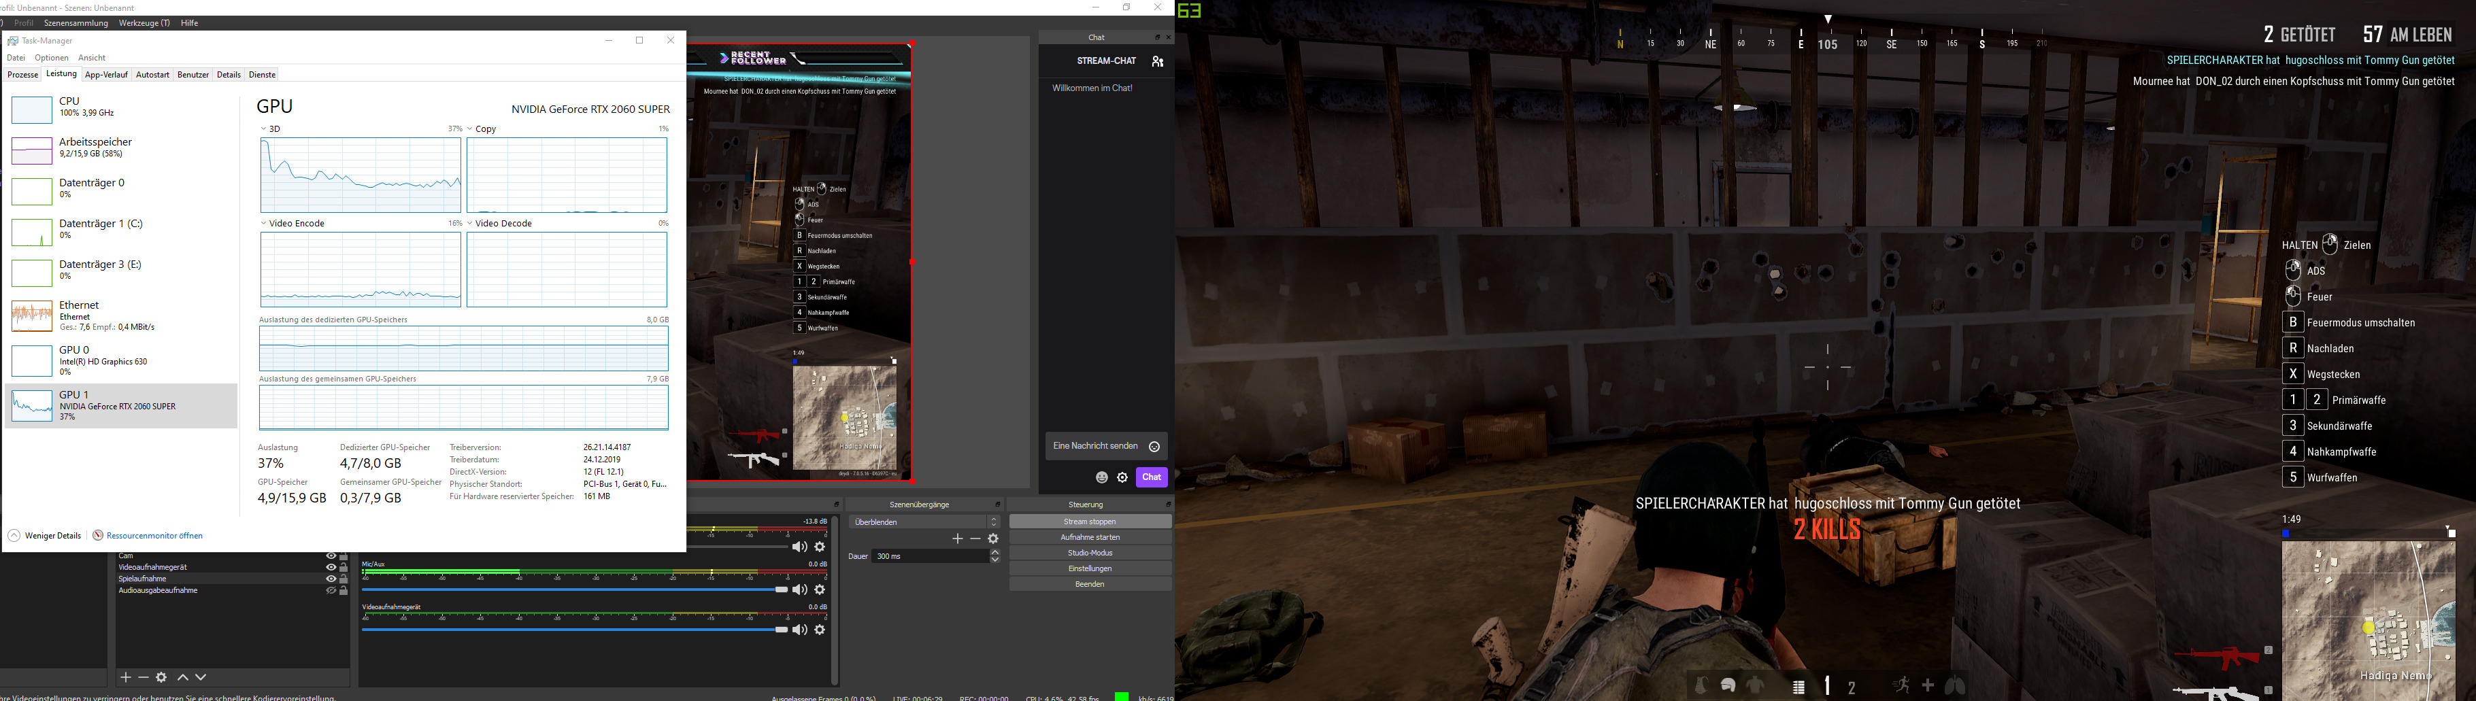Open the 3D graph engine dropdown
The width and height of the screenshot is (2476, 701).
[x=265, y=129]
